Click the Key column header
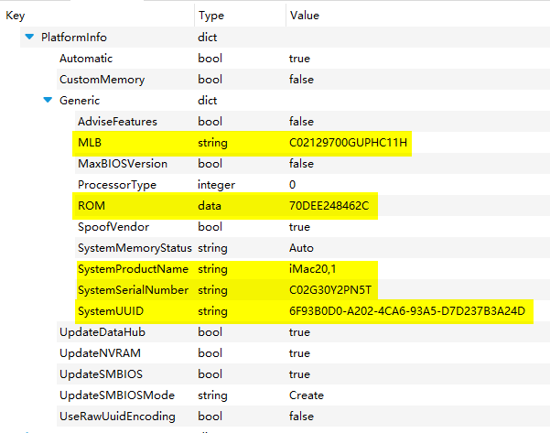Viewport: 550px width, 433px height. (16, 16)
